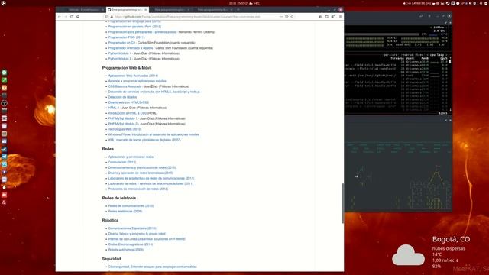The height and width of the screenshot is (275, 489).
Task: Open Telegram from the dock
Action: [4, 157]
